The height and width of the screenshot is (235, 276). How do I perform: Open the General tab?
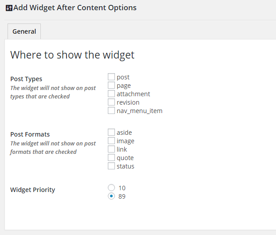point(24,31)
